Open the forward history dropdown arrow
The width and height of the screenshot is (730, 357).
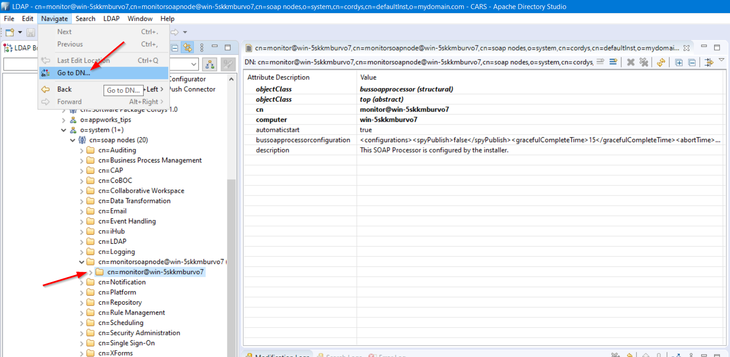tap(185, 32)
